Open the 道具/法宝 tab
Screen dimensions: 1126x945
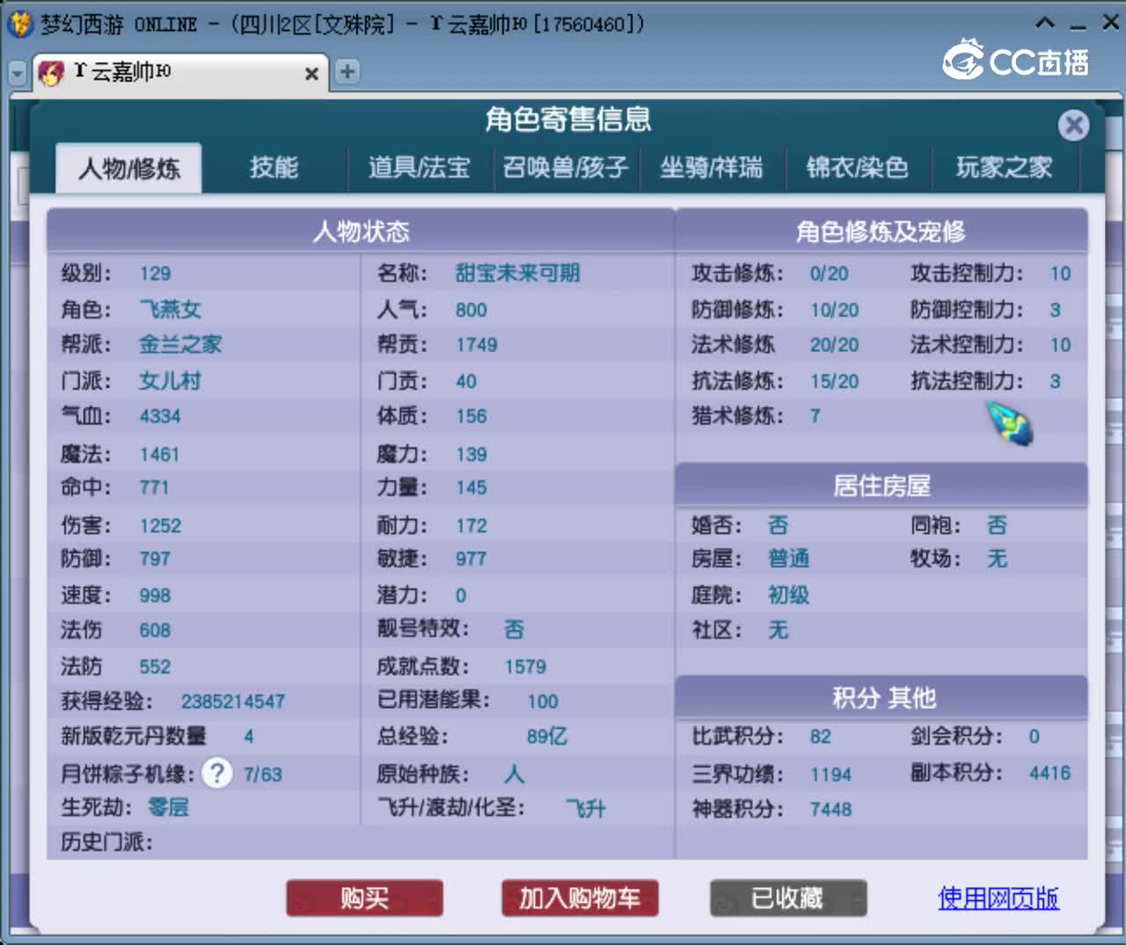tap(420, 168)
